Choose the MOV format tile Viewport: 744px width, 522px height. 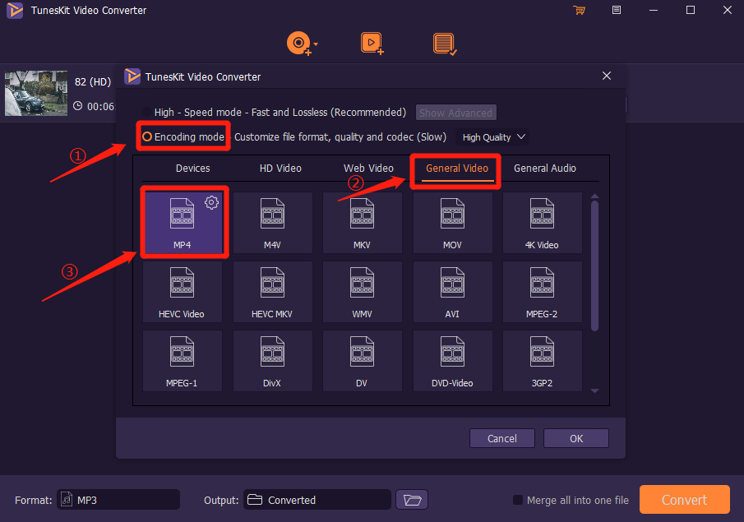[x=453, y=223]
